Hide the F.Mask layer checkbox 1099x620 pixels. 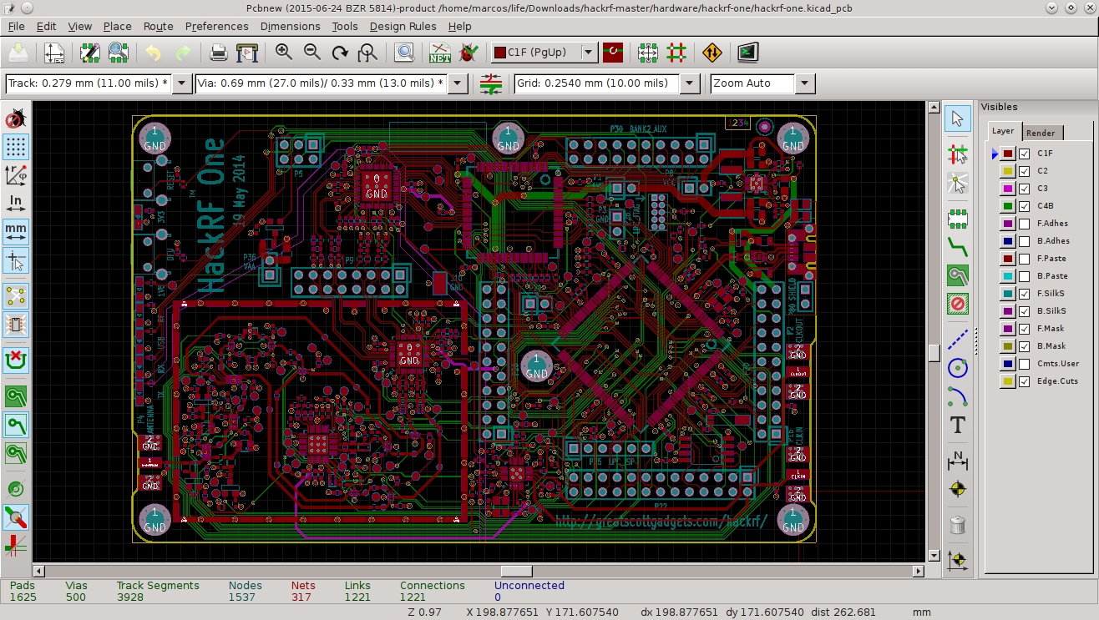[x=1024, y=328]
